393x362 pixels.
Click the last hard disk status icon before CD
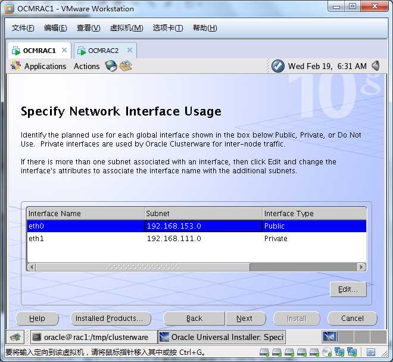[x=314, y=352]
